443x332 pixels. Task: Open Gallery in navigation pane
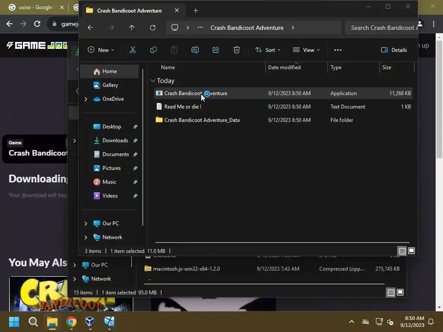[x=110, y=85]
